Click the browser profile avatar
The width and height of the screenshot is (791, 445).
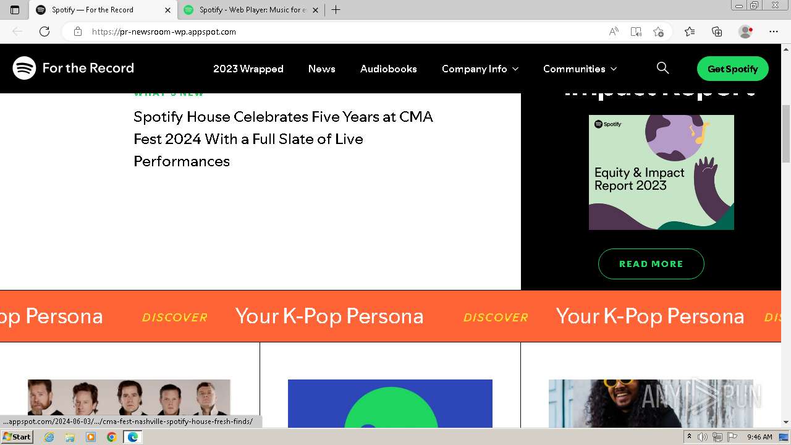(x=745, y=32)
